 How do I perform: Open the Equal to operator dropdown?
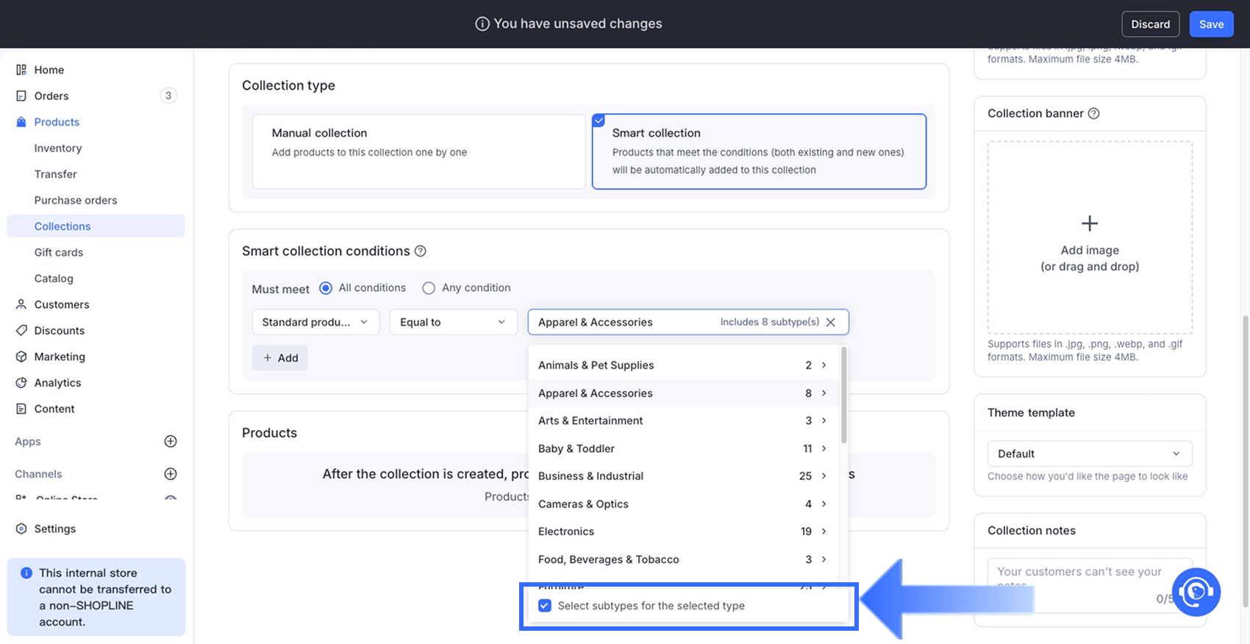tap(453, 322)
